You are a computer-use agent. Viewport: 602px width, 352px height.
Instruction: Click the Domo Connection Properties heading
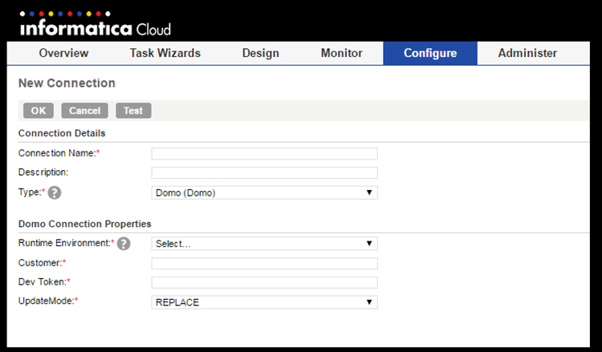85,224
